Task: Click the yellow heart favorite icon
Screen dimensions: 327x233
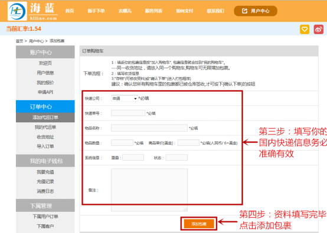Action: click(305, 29)
